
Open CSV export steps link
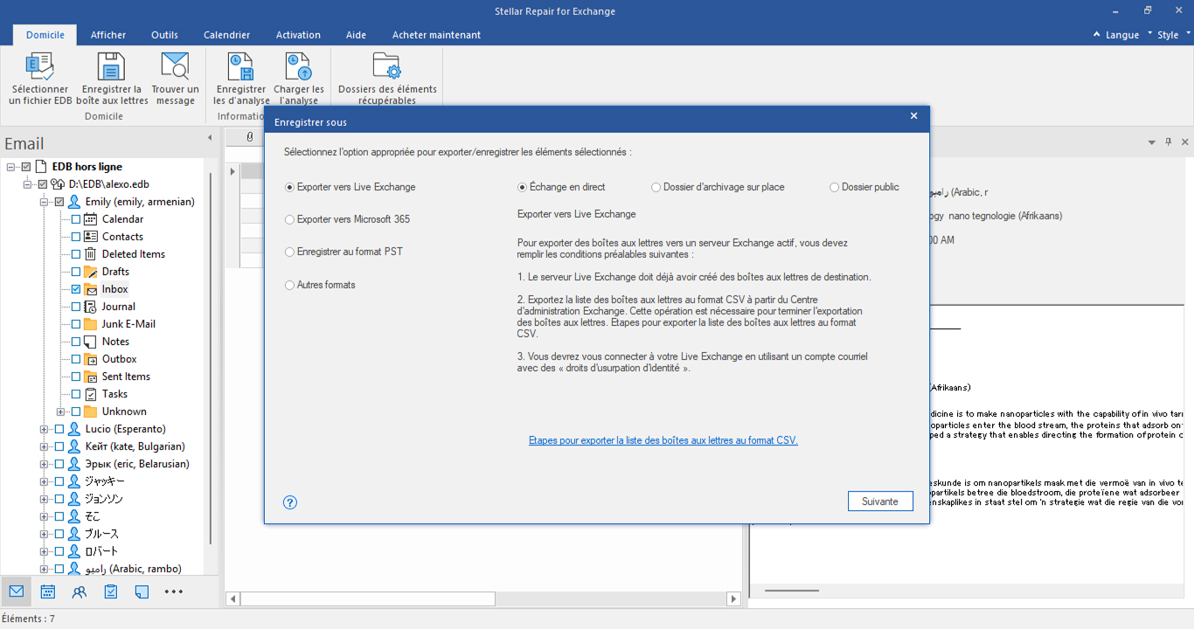coord(663,440)
